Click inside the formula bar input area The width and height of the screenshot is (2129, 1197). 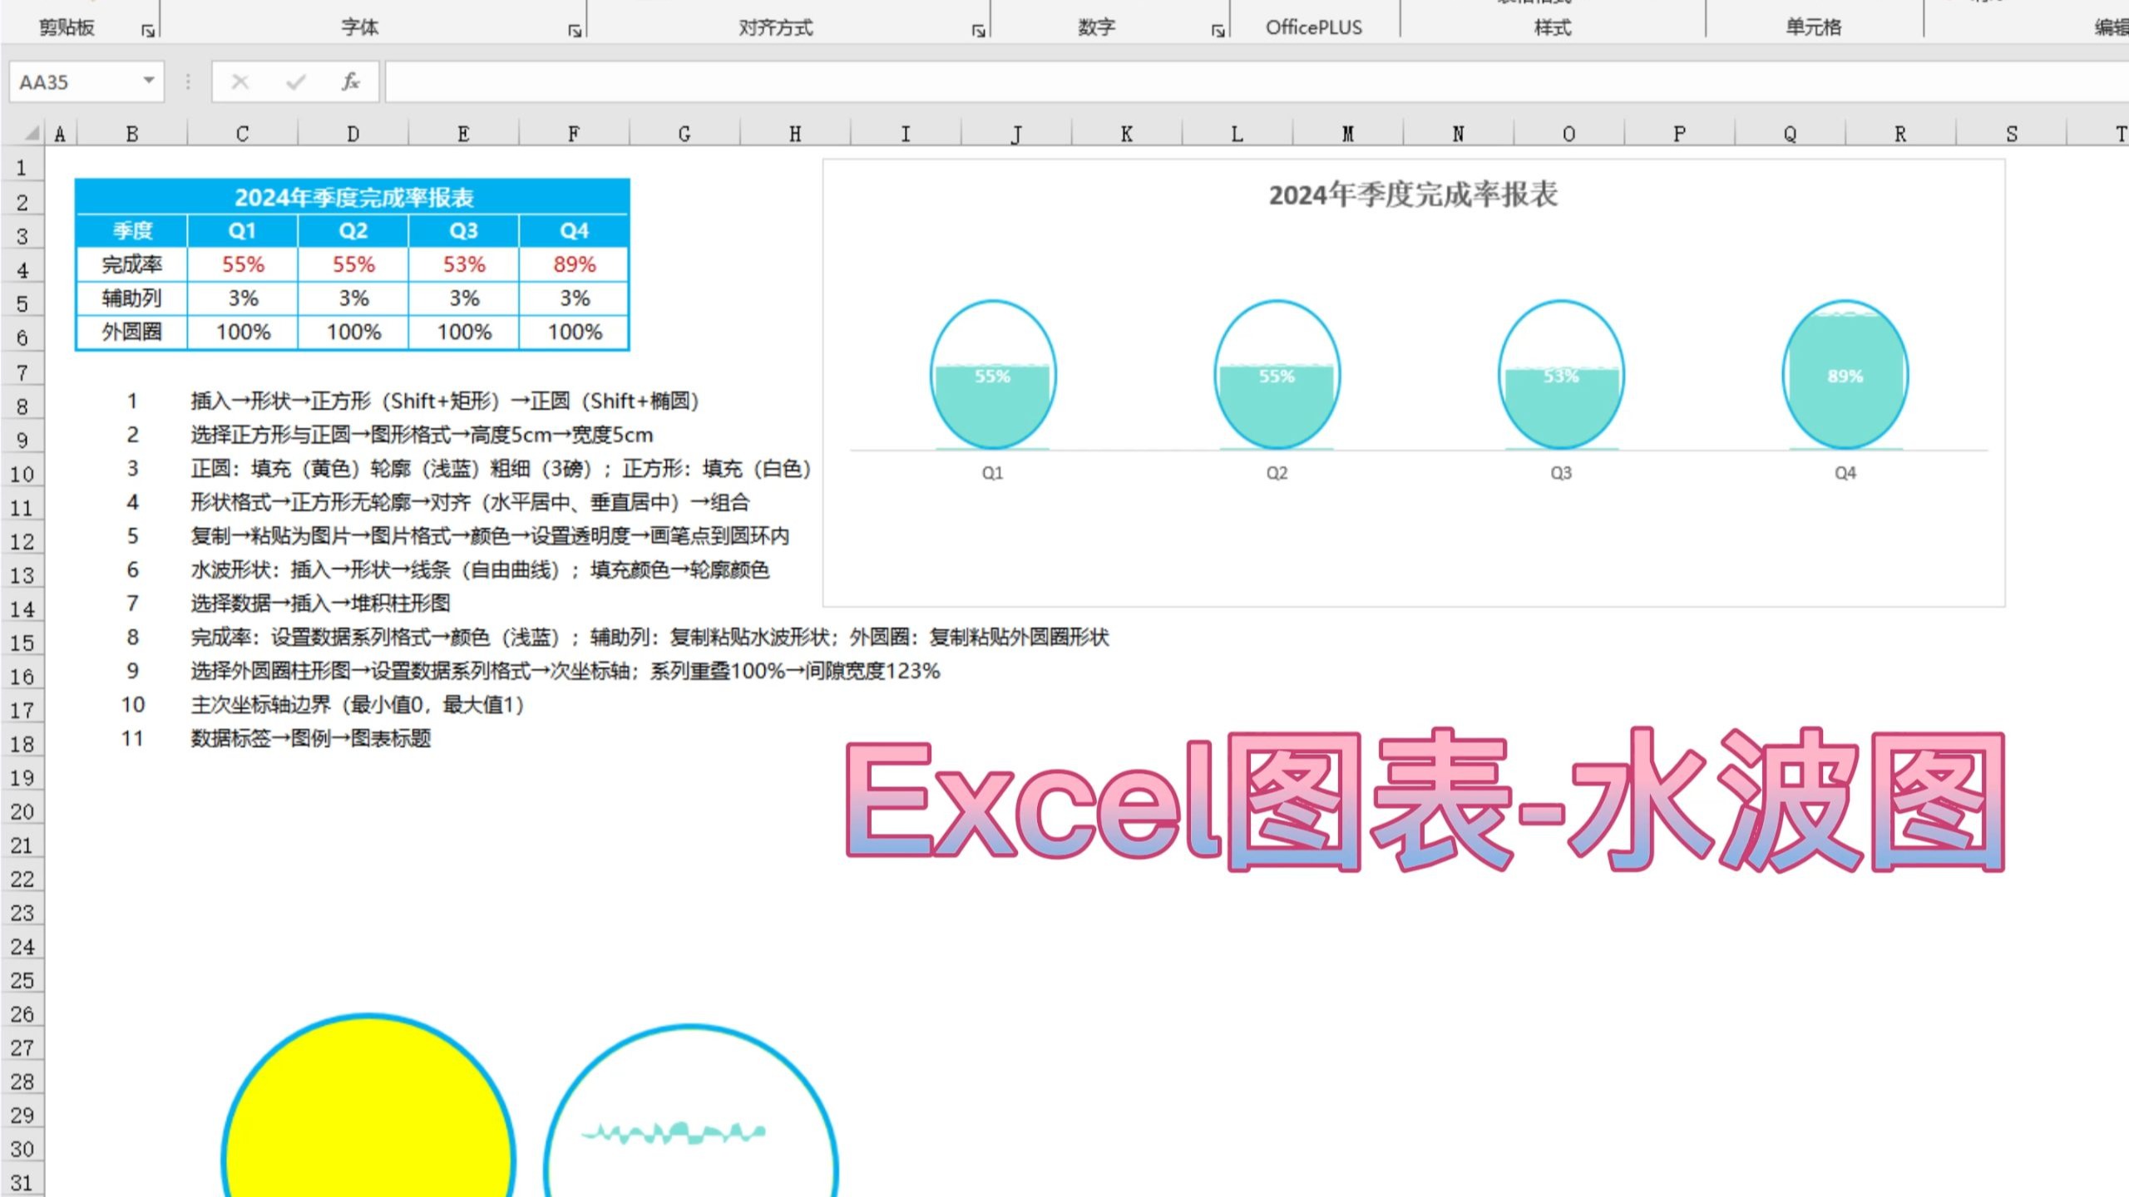[748, 82]
